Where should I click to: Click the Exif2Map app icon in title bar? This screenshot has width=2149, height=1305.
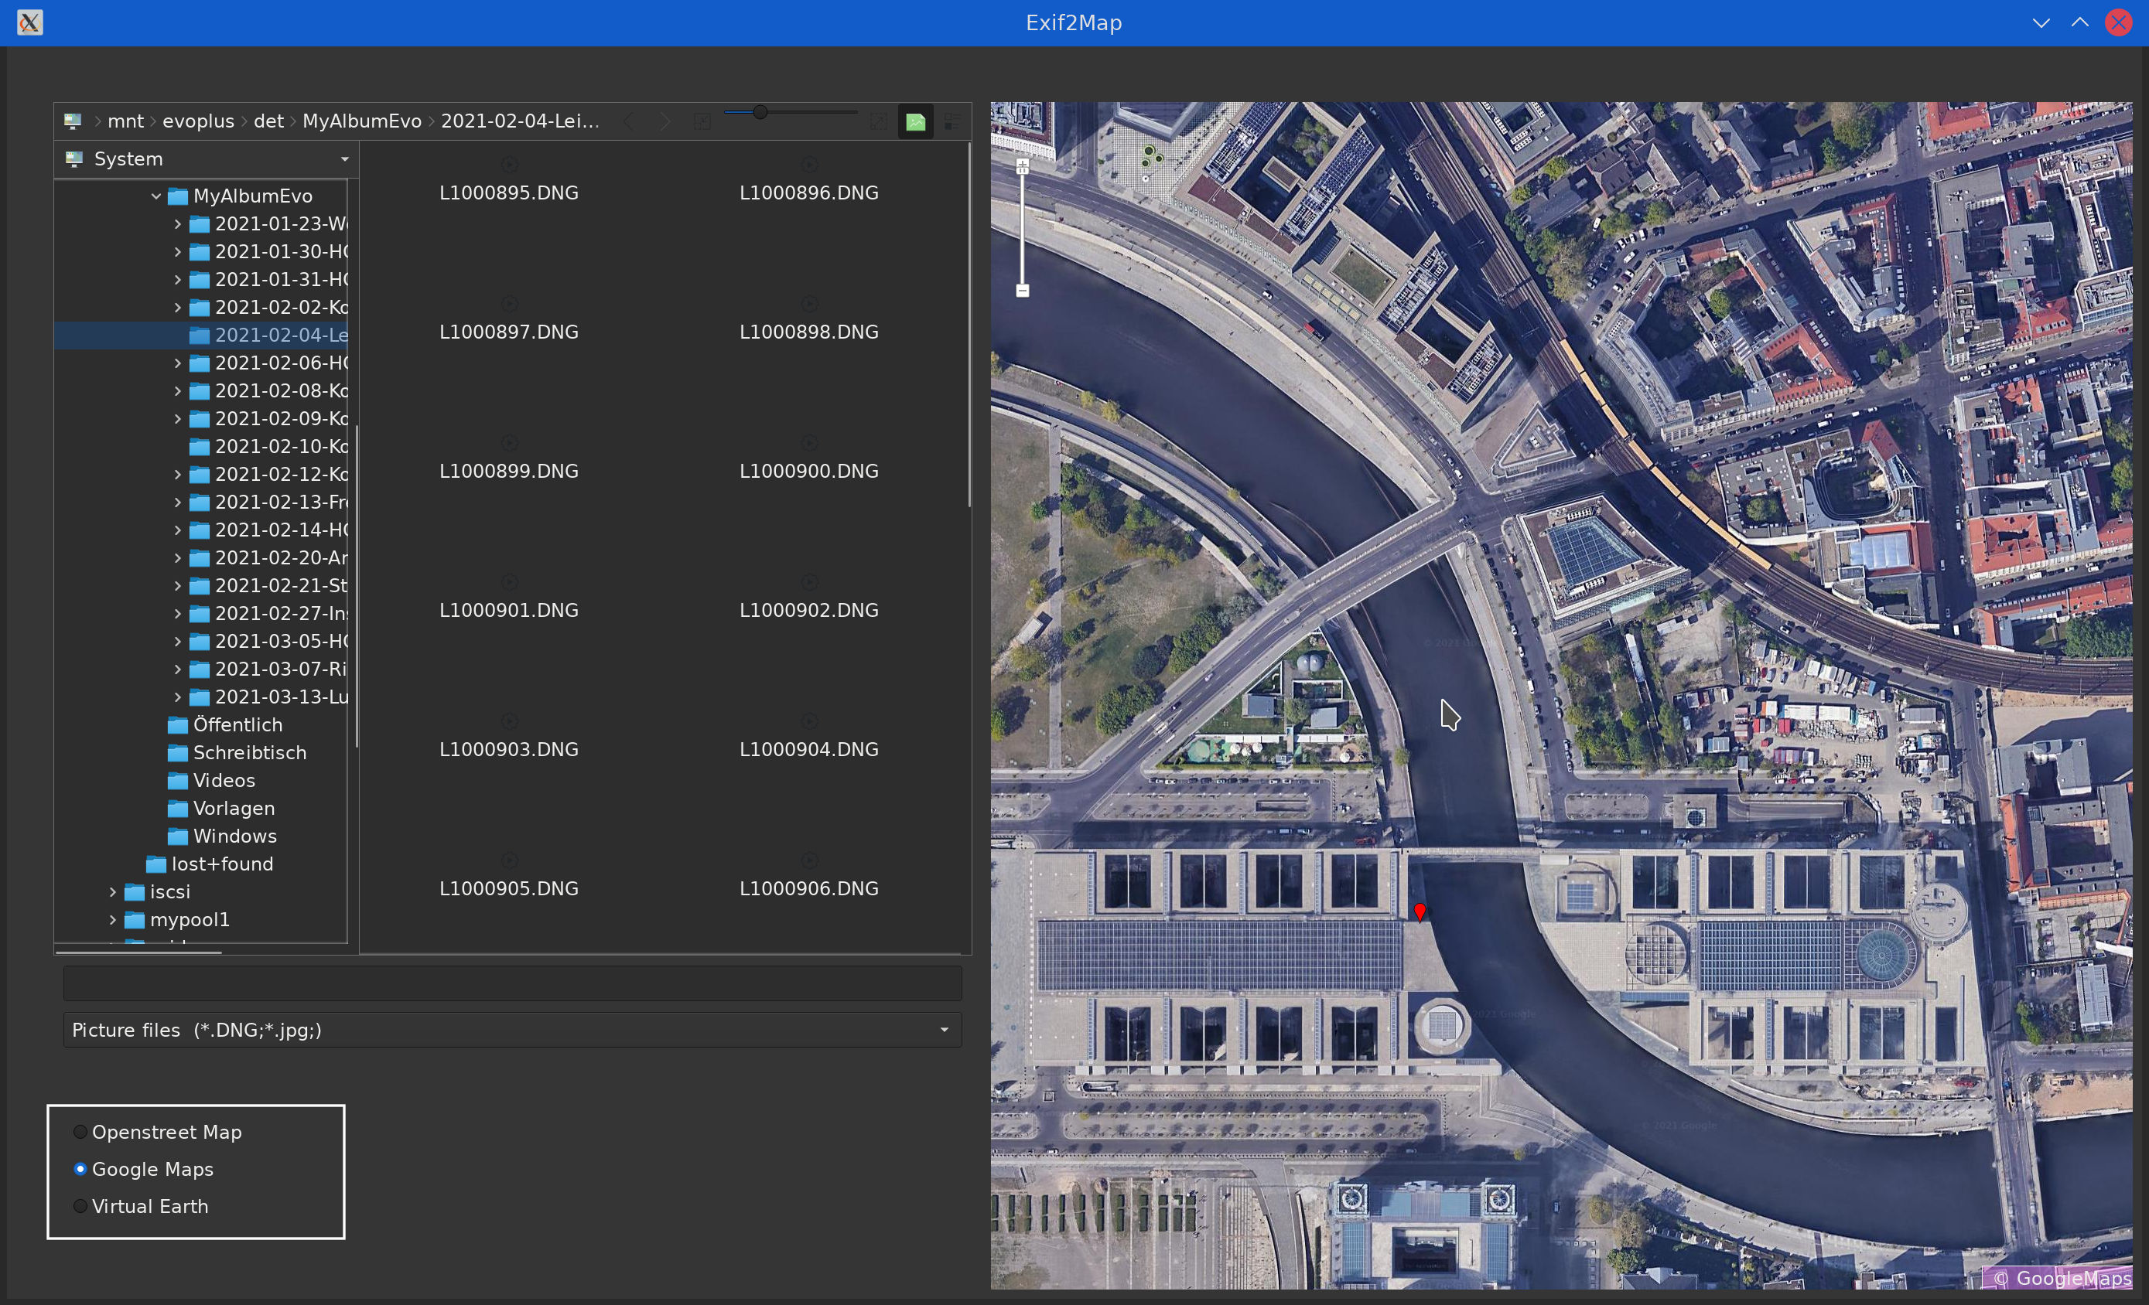point(29,22)
